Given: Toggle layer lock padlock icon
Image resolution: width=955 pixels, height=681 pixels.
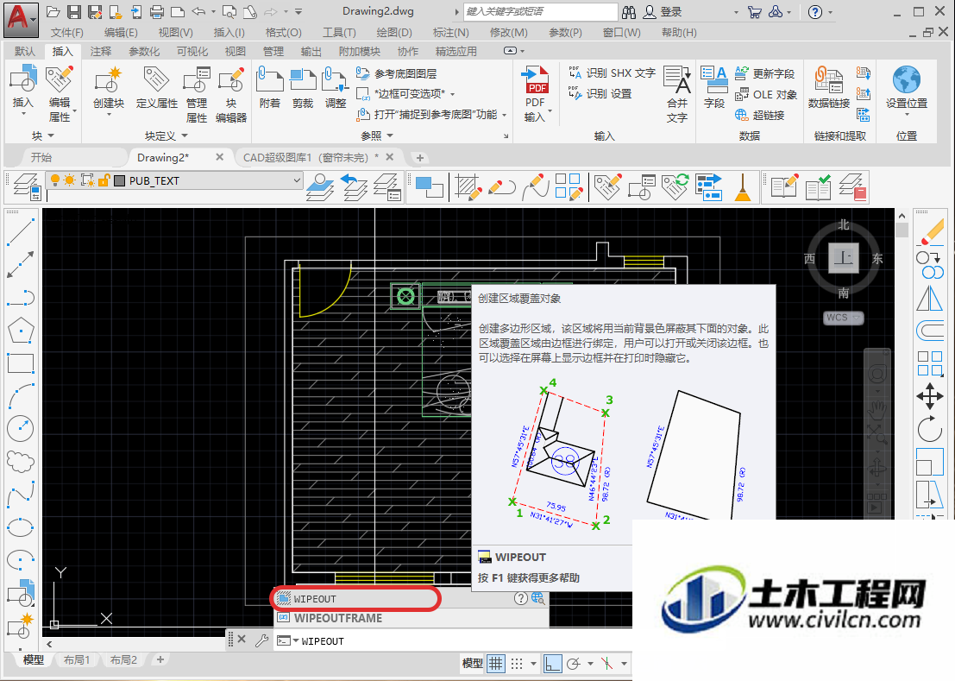Looking at the screenshot, I should coord(104,180).
